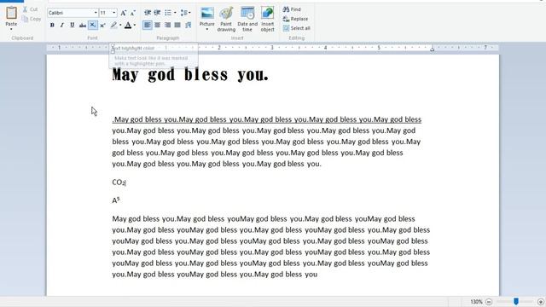
Task: Insert Date and time
Action: 247,19
